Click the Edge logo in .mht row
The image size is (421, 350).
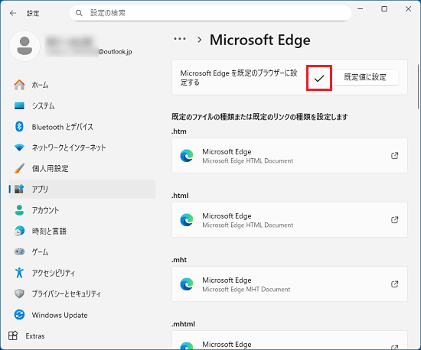pos(187,284)
